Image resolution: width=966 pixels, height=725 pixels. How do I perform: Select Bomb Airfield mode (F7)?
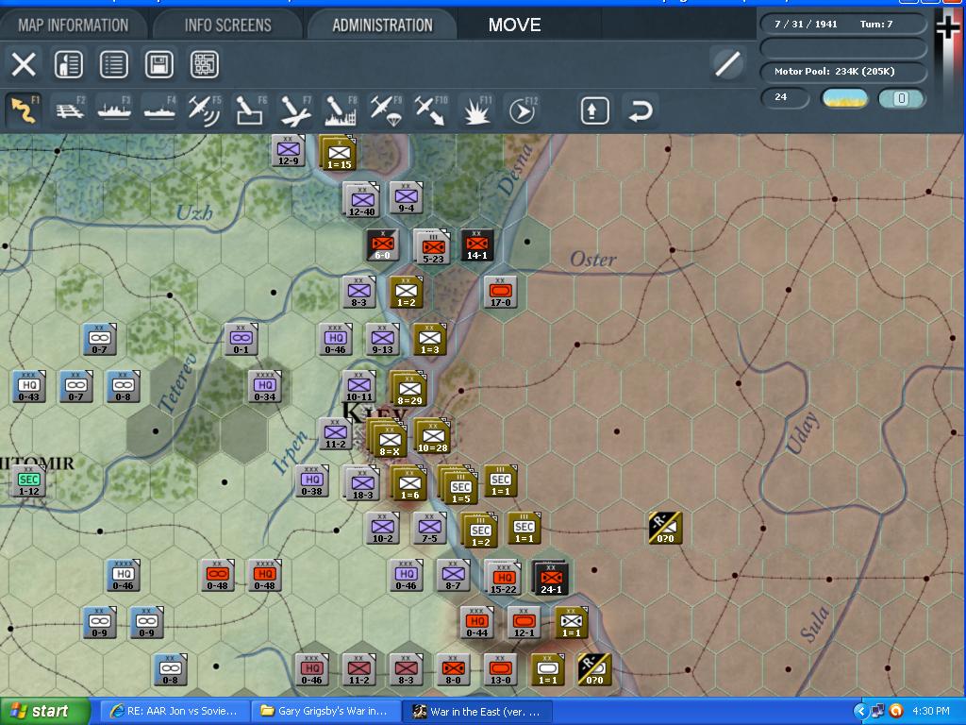tap(295, 110)
